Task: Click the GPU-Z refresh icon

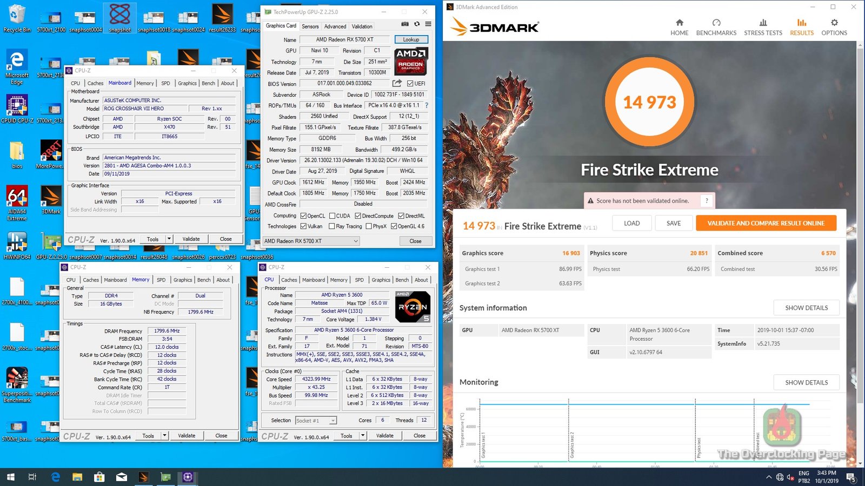Action: pyautogui.click(x=417, y=24)
